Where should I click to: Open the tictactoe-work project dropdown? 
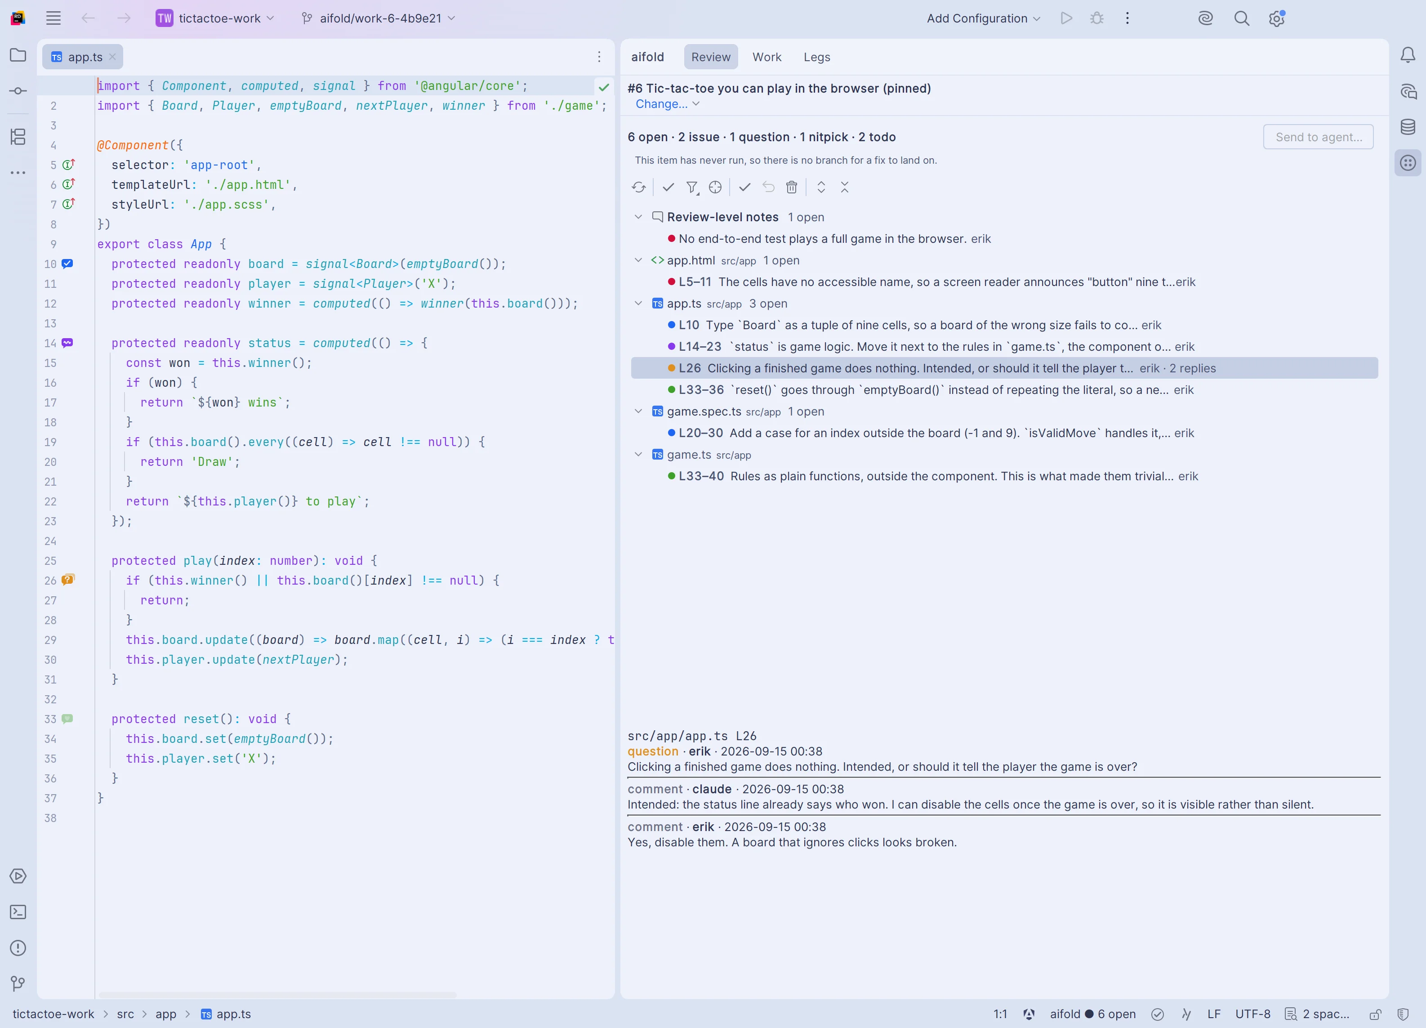(214, 18)
